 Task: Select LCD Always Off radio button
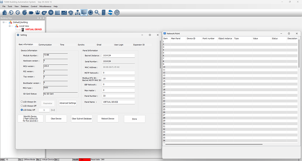pos(22,106)
